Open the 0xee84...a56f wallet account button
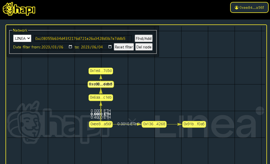270x164 pixels. 249,8
